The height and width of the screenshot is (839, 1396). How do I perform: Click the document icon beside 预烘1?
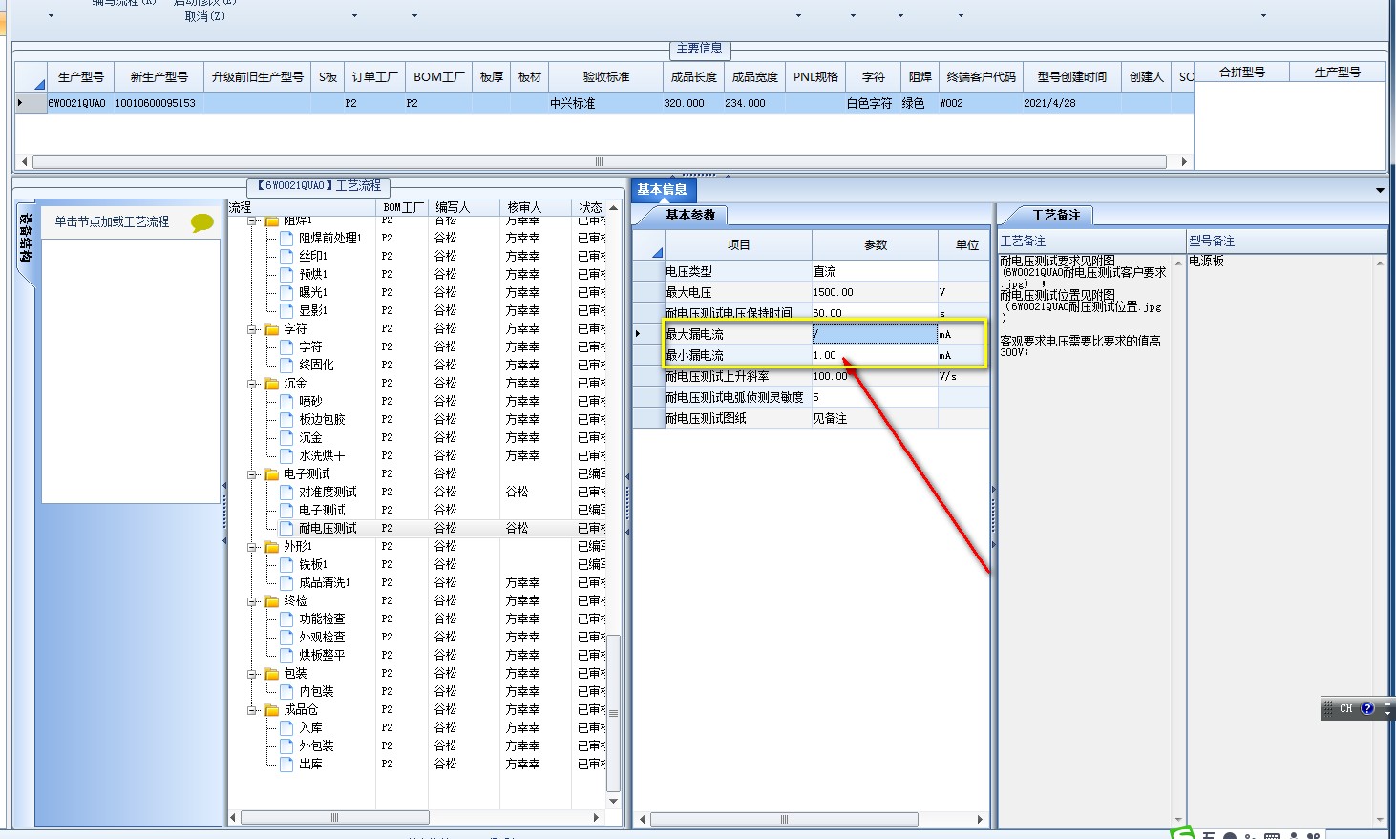[286, 274]
